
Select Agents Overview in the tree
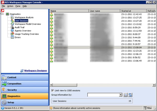coord(23,31)
